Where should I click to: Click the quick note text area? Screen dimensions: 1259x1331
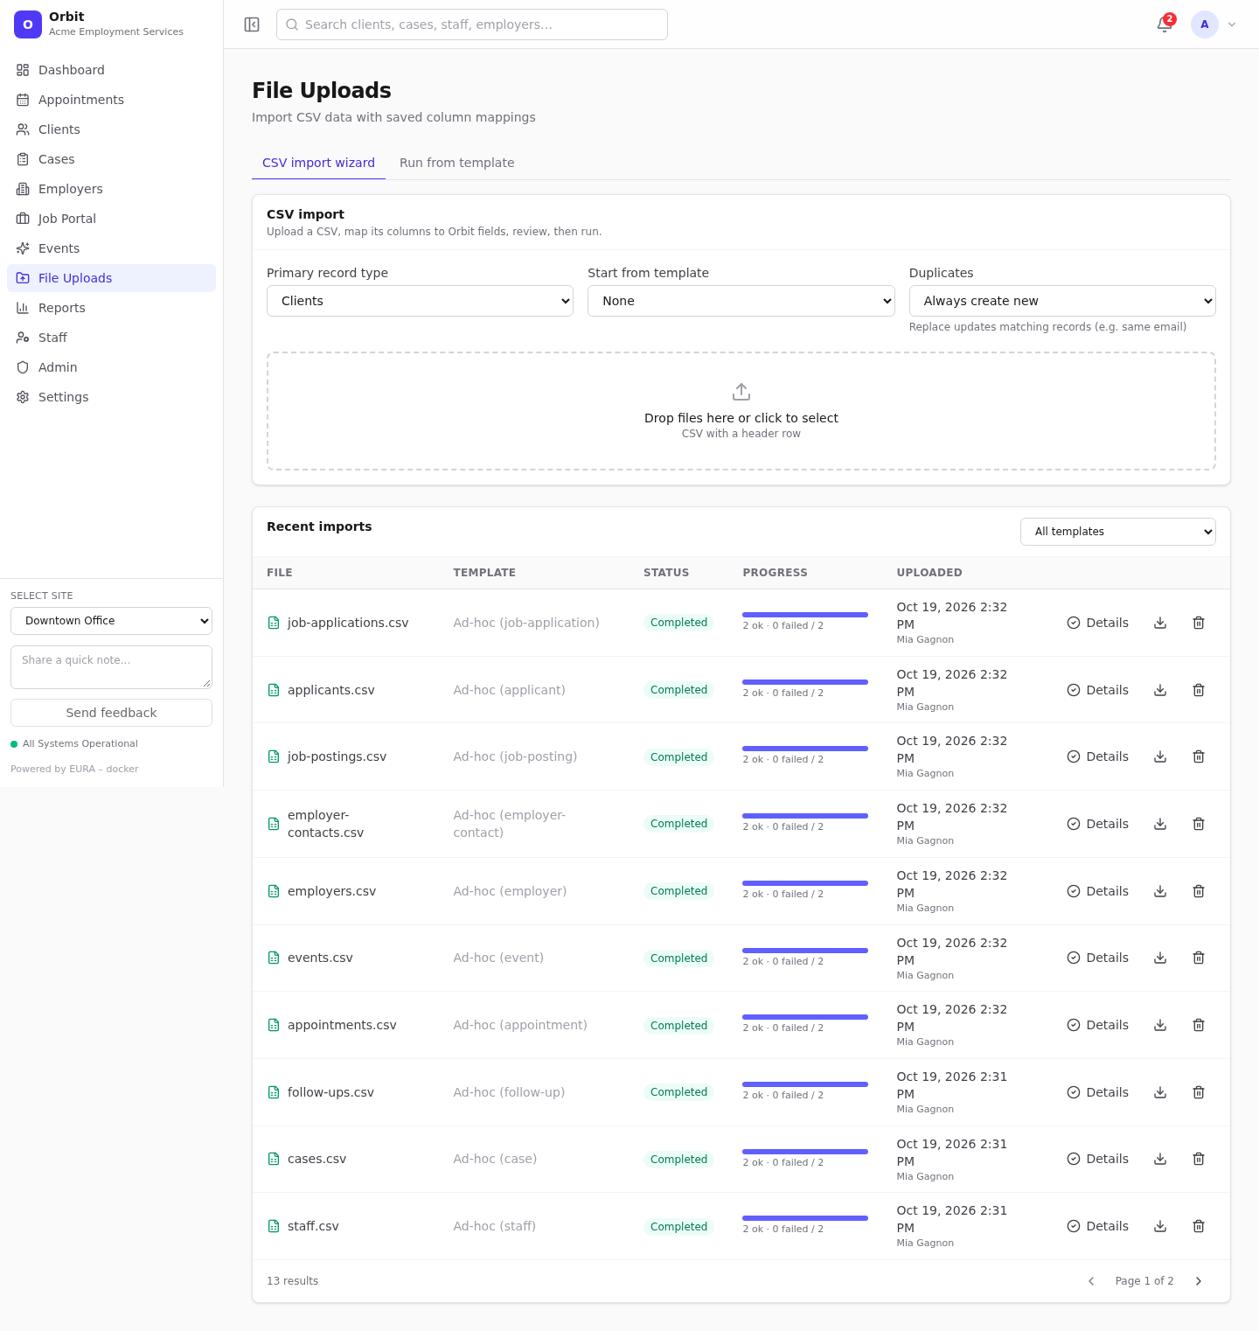(111, 667)
